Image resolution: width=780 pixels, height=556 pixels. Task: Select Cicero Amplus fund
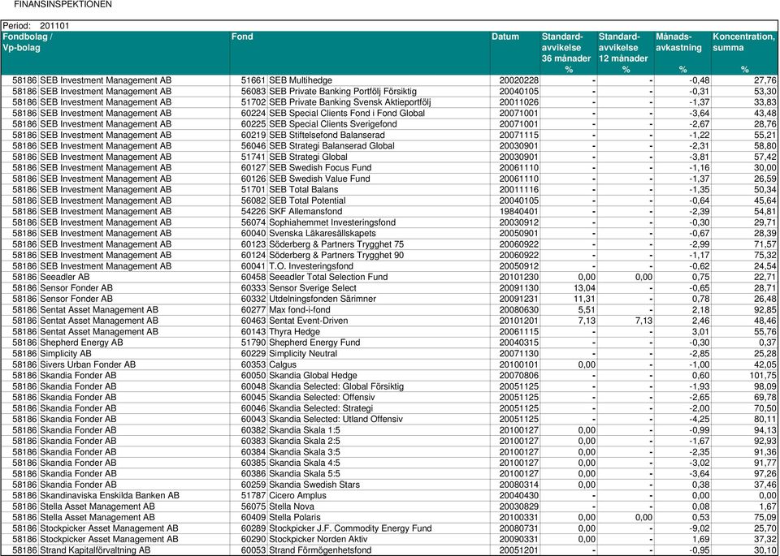pos(297,496)
